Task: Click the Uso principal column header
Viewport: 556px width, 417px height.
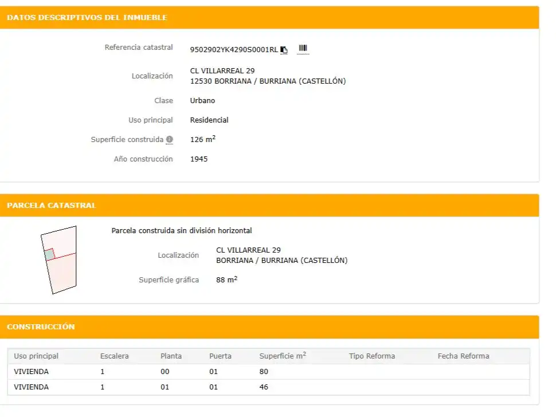Action: (x=36, y=356)
